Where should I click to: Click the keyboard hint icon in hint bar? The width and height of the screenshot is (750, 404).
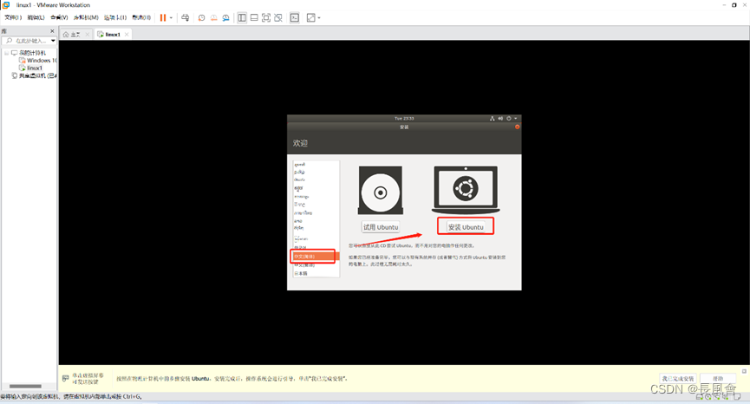click(66, 378)
